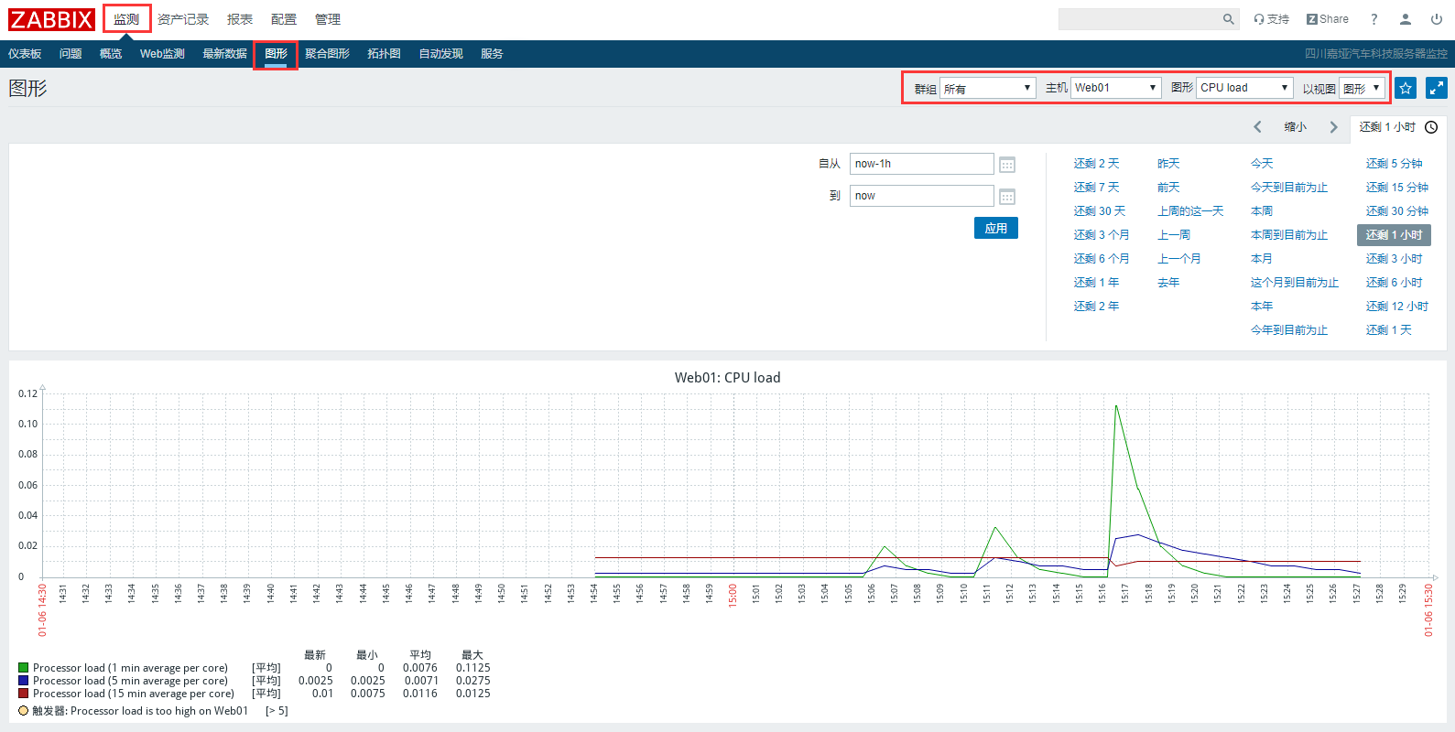Select the 还剩 15 分钟 range link
The width and height of the screenshot is (1455, 732).
pos(1397,188)
